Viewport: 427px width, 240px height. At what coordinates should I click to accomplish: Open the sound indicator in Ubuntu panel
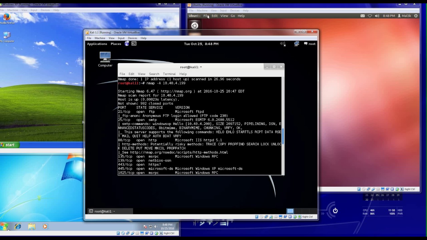(x=377, y=16)
